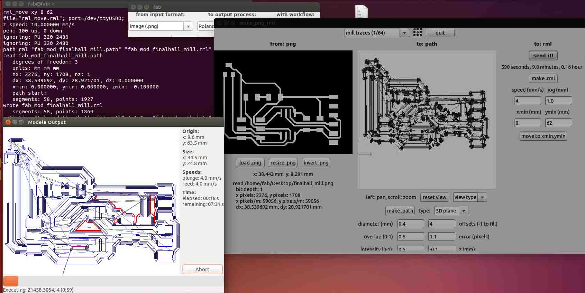Click the z (mm) input field
This screenshot has height=293, width=585.
coord(441,248)
